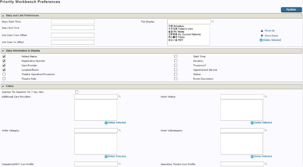The image size is (303, 167).
Task: Click the Move Up arrow icon
Action: click(262, 31)
